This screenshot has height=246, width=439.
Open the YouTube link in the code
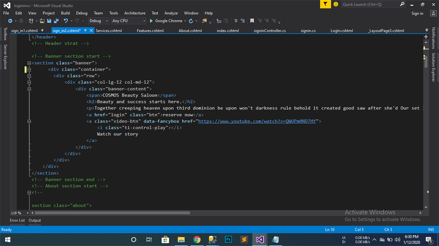(x=256, y=121)
